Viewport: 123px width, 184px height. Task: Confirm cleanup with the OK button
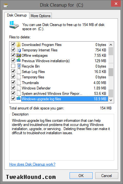(x=81, y=175)
